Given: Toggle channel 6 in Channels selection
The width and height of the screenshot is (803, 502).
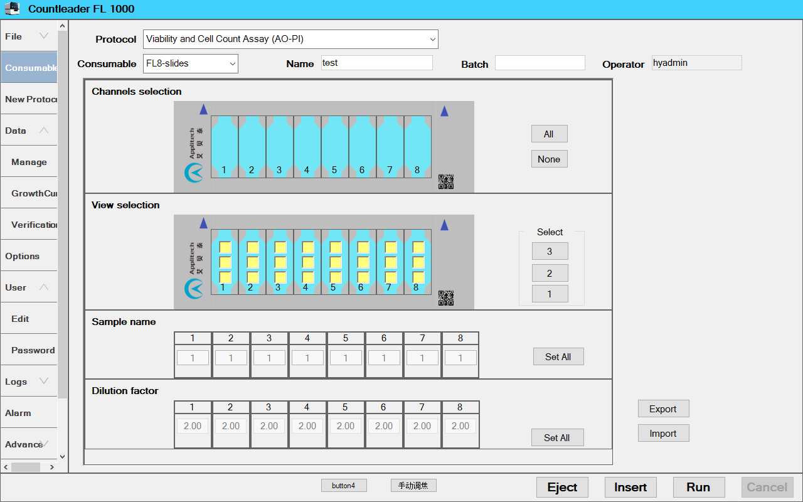Looking at the screenshot, I should (362, 146).
